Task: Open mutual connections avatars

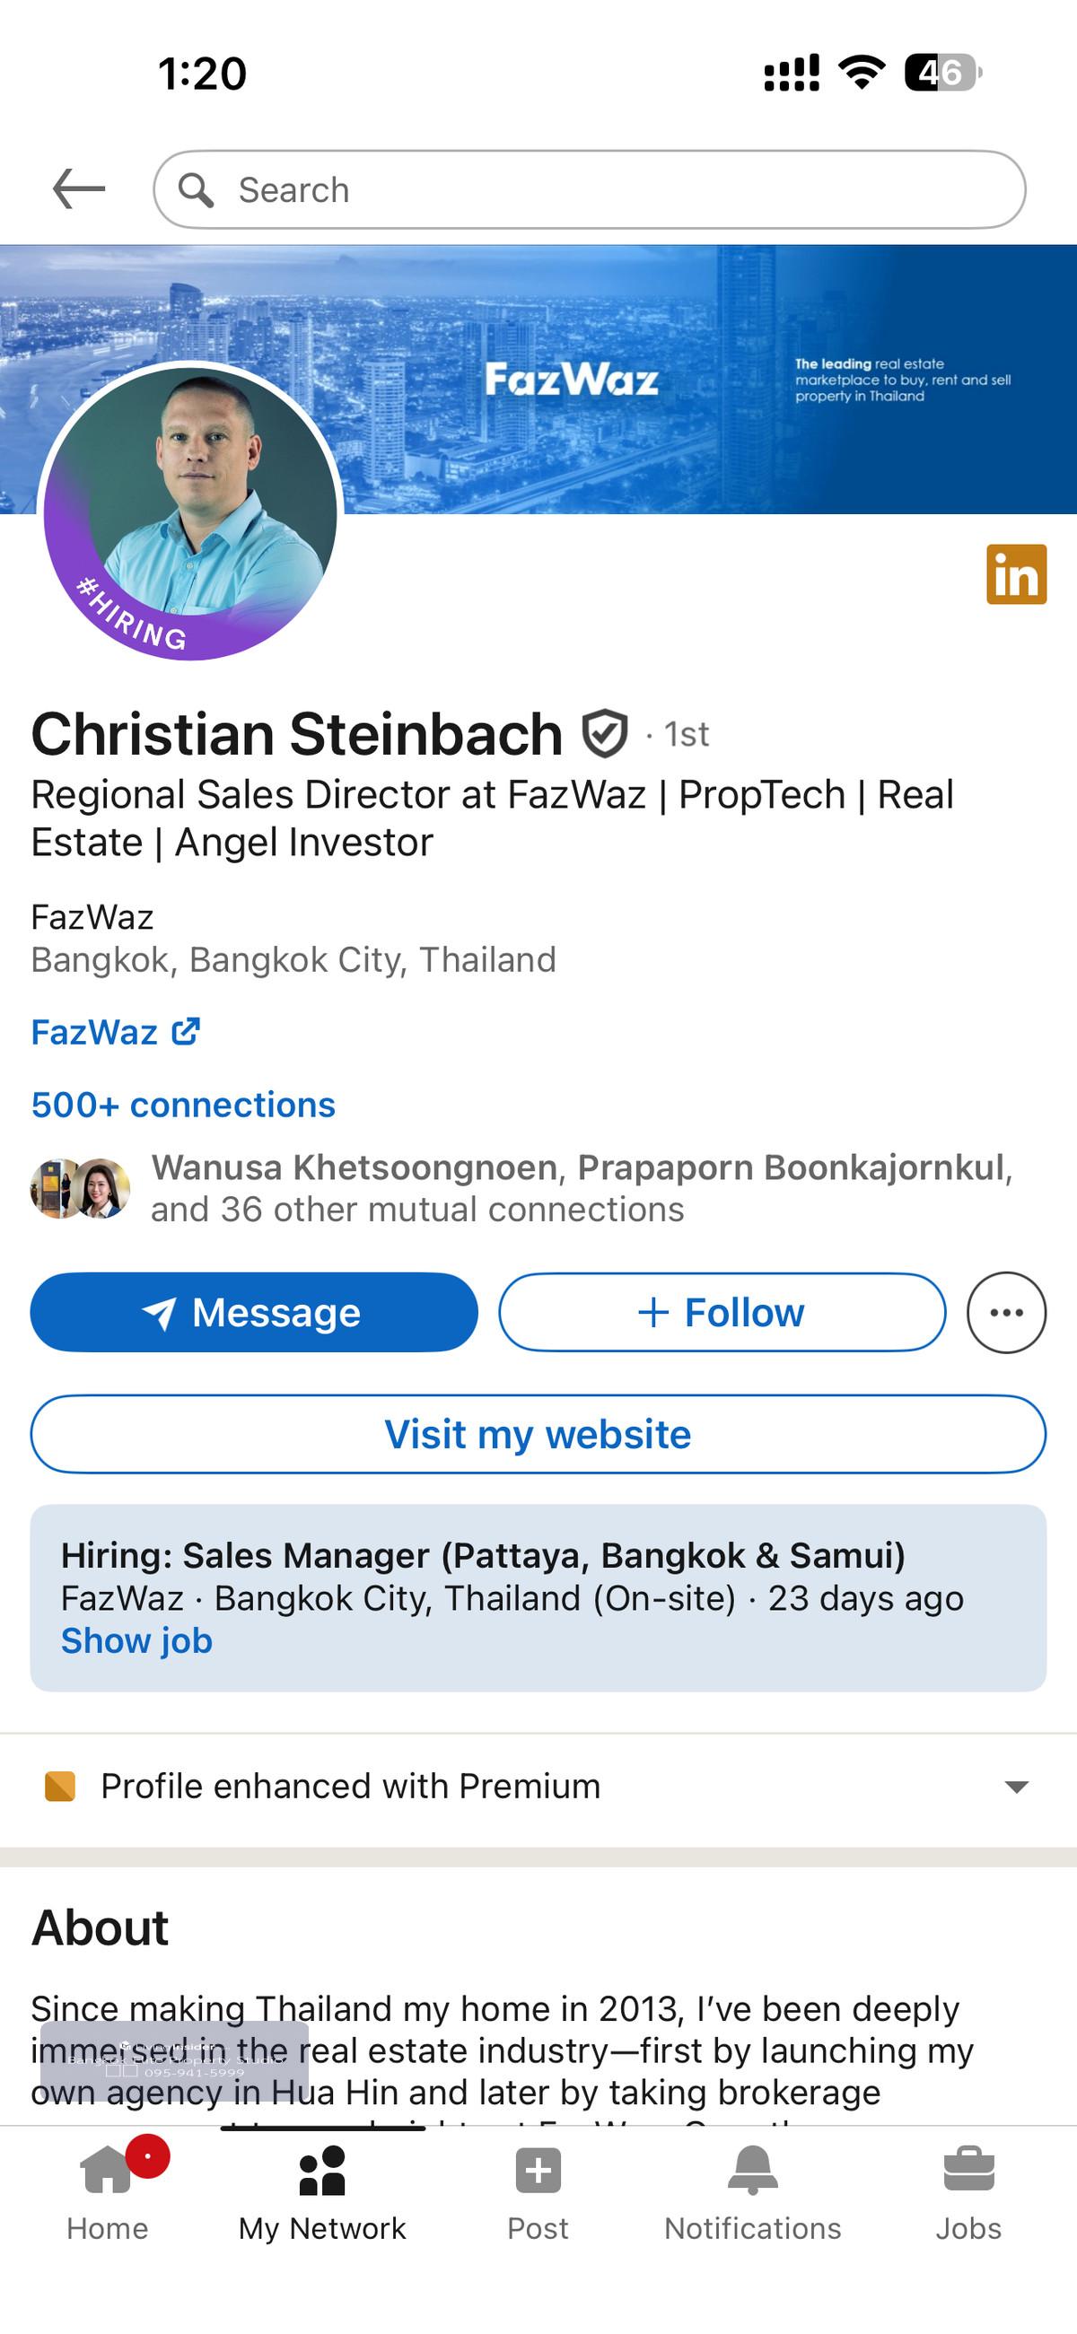Action: [x=81, y=1188]
